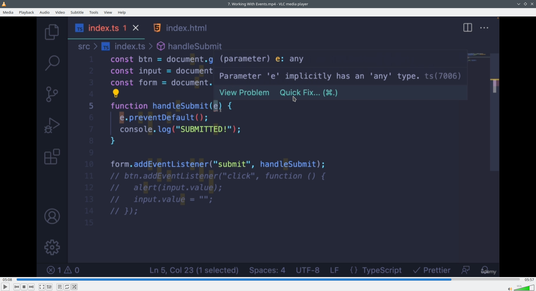Click the Prettier status item
Screen dimensions: 536x291
pos(432,270)
